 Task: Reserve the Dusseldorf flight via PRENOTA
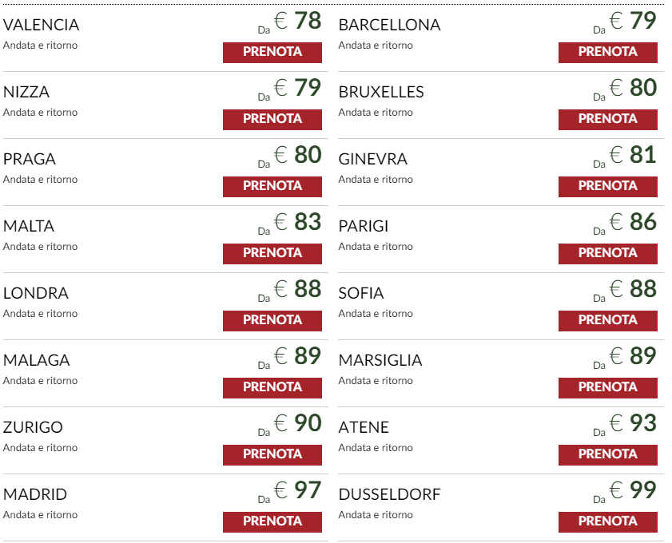click(x=607, y=521)
